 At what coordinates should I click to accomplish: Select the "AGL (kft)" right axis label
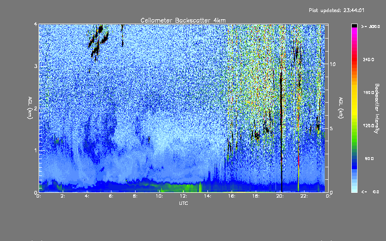pos(341,108)
